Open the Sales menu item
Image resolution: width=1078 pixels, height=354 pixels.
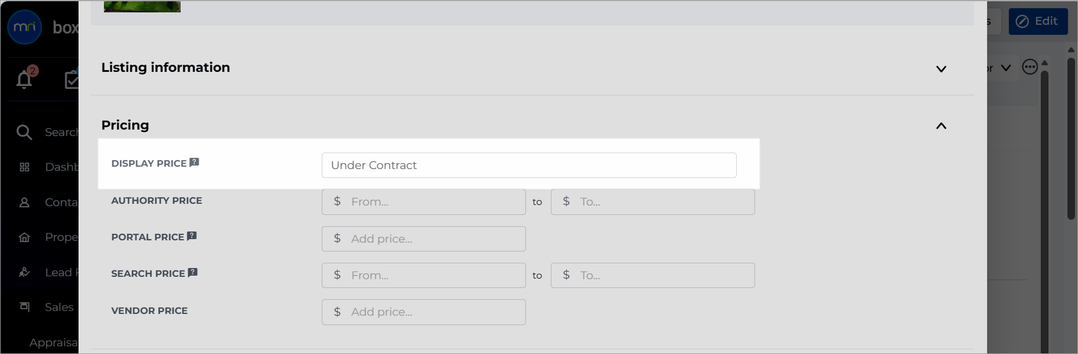pos(59,307)
